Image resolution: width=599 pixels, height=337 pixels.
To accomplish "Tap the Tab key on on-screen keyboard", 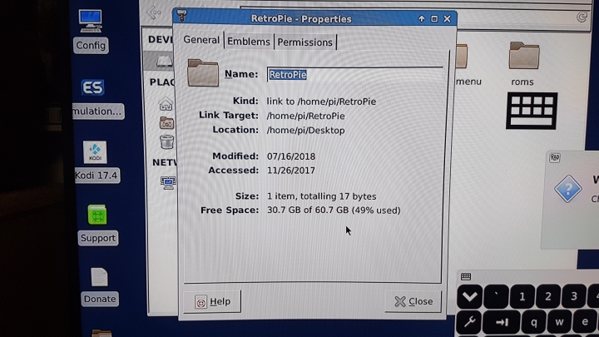I will click(x=501, y=322).
